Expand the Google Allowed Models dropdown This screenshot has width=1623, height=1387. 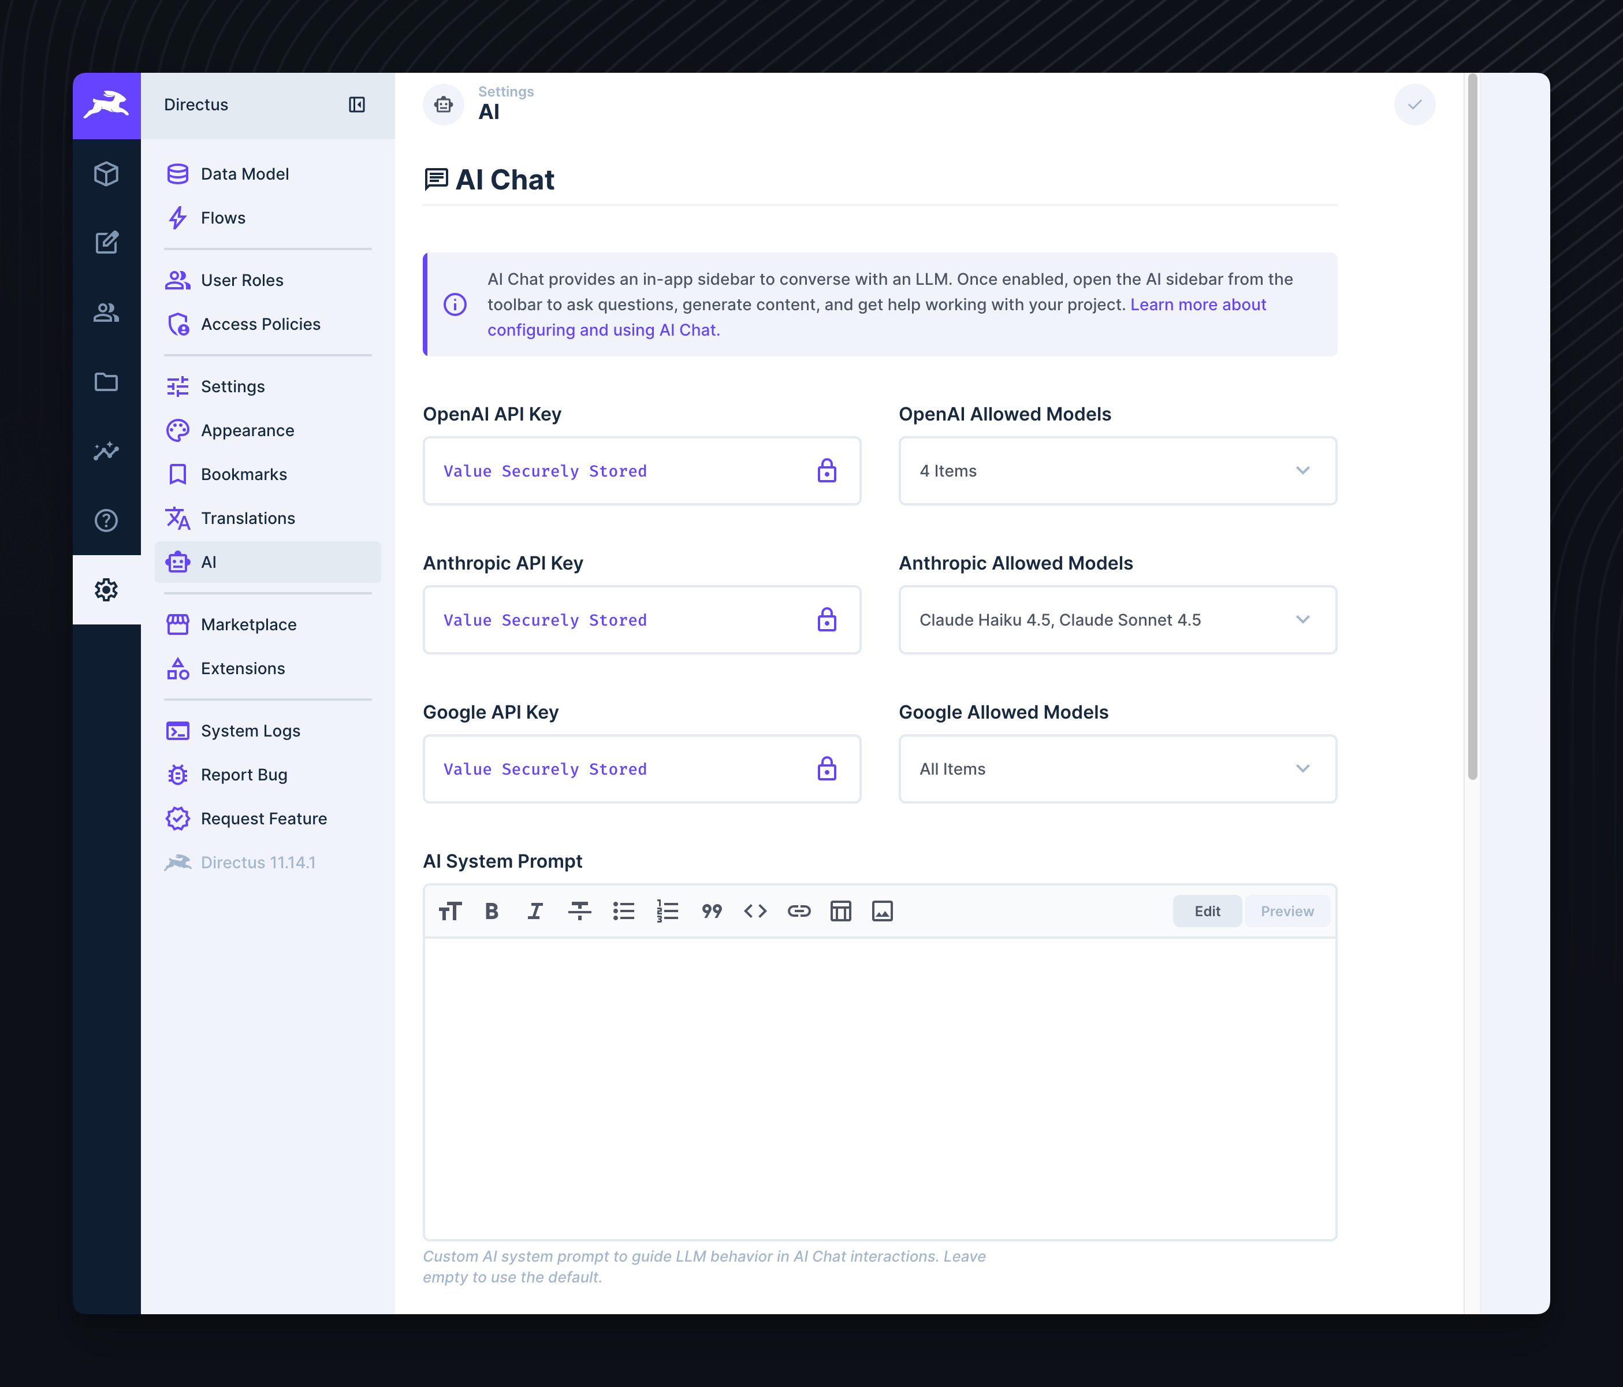[x=1302, y=769]
